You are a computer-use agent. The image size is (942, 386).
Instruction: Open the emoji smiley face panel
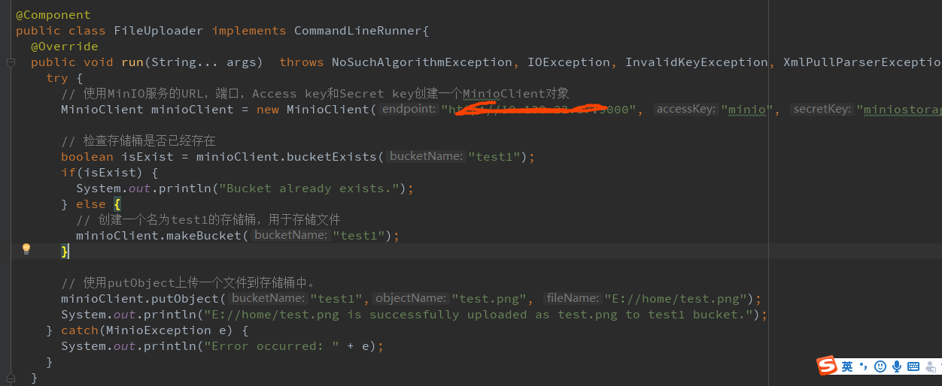880,366
